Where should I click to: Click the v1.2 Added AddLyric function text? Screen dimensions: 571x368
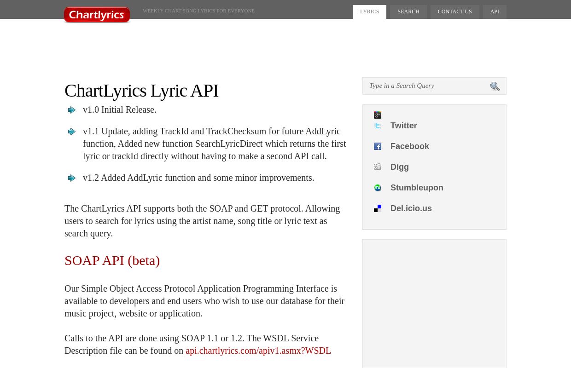(x=198, y=178)
